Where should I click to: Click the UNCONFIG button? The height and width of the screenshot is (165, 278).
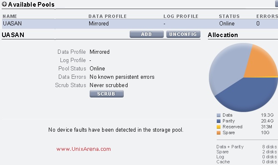[x=183, y=34]
